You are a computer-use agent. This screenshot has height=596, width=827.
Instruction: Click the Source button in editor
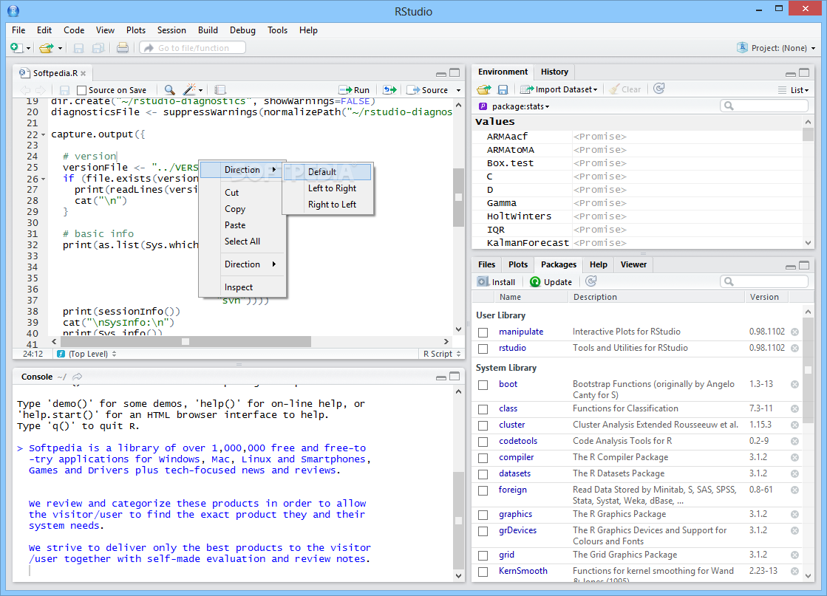(x=428, y=90)
